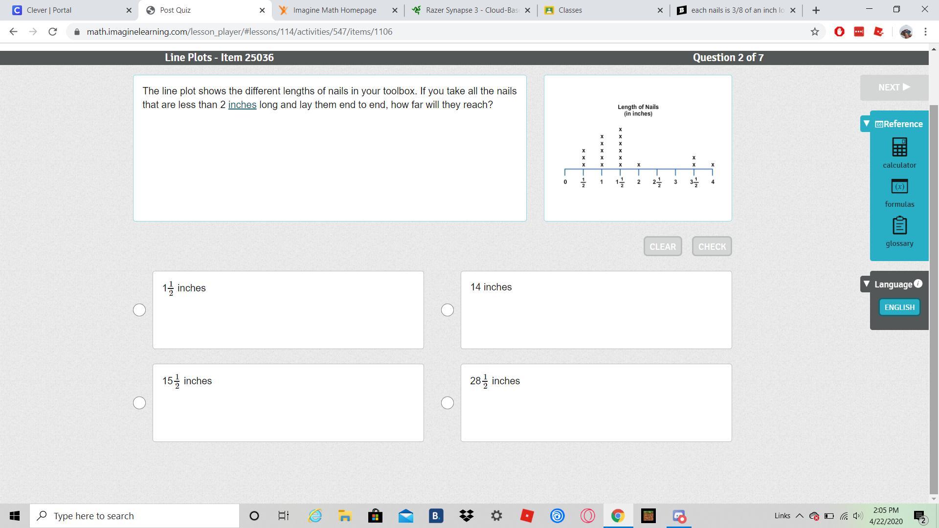The image size is (939, 528).
Task: Switch to the Imagine Math Homepage tab
Action: 335,10
